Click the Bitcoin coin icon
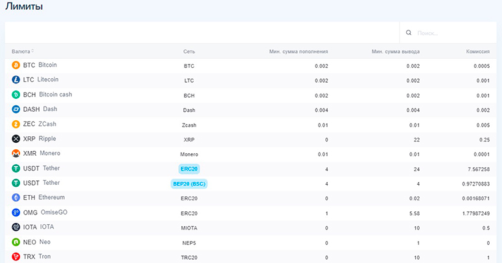The height and width of the screenshot is (263, 502). tap(16, 65)
